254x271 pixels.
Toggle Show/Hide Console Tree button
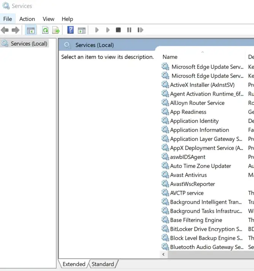(x=31, y=30)
